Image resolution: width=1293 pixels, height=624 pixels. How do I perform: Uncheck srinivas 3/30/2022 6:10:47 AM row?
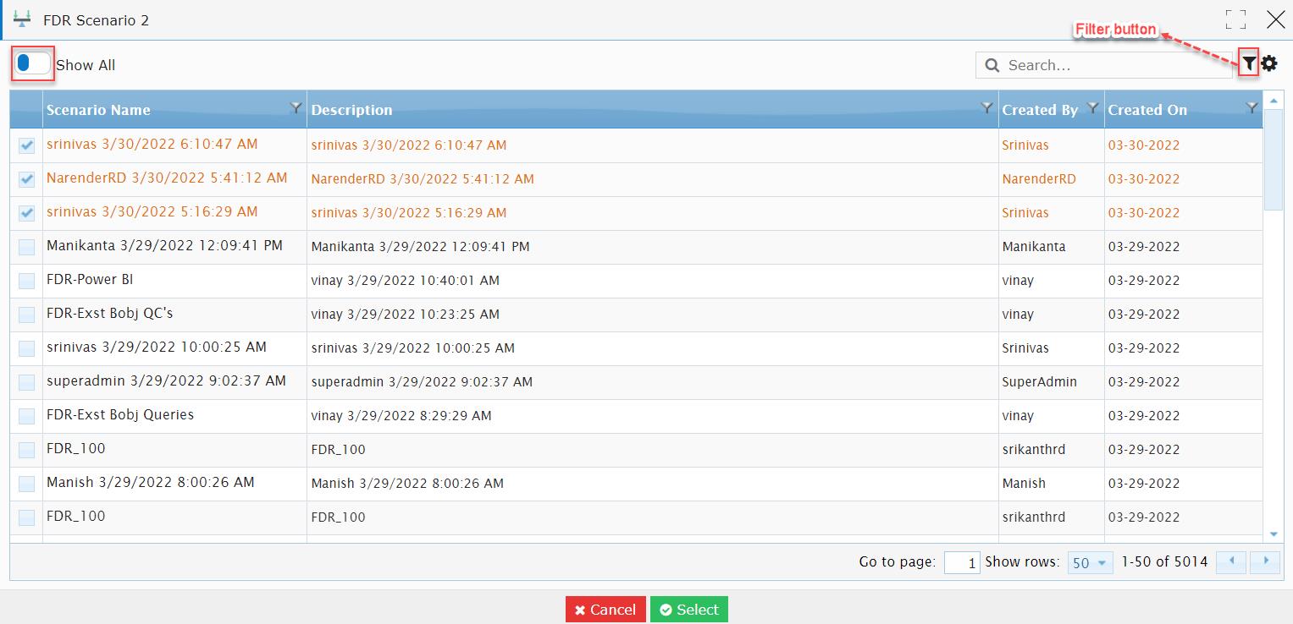(x=27, y=145)
